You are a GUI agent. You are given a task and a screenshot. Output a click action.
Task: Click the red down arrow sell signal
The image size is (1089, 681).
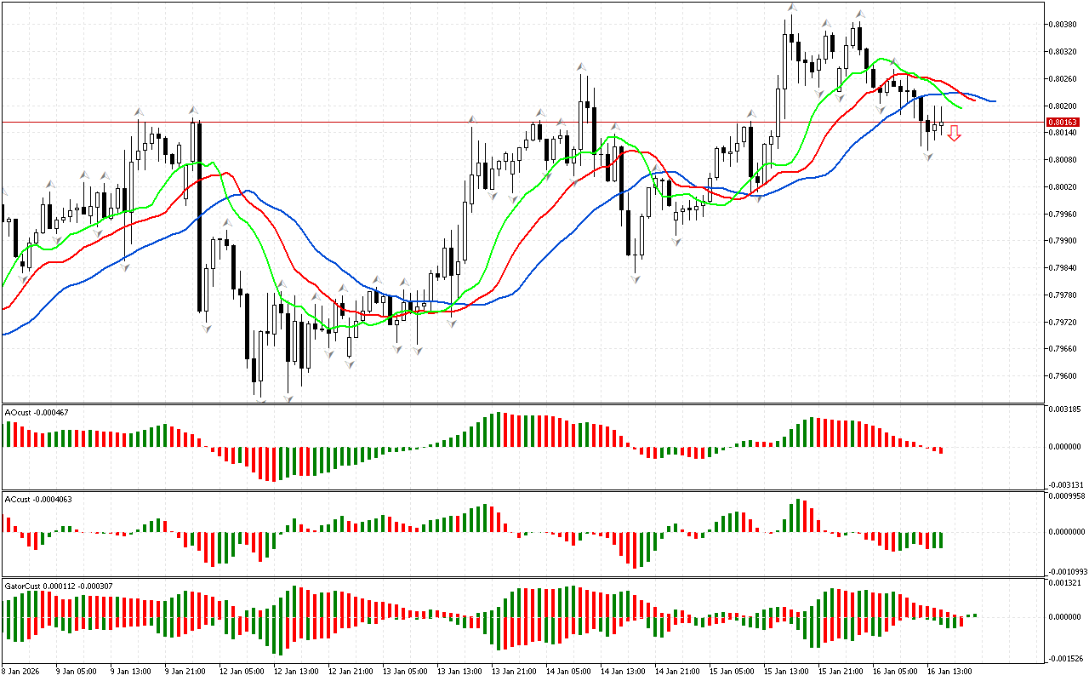(955, 133)
